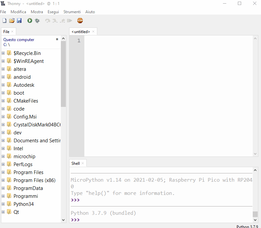Click the Python 3.7.9 interpreter status label
The width and height of the screenshot is (261, 228).
pos(247,226)
